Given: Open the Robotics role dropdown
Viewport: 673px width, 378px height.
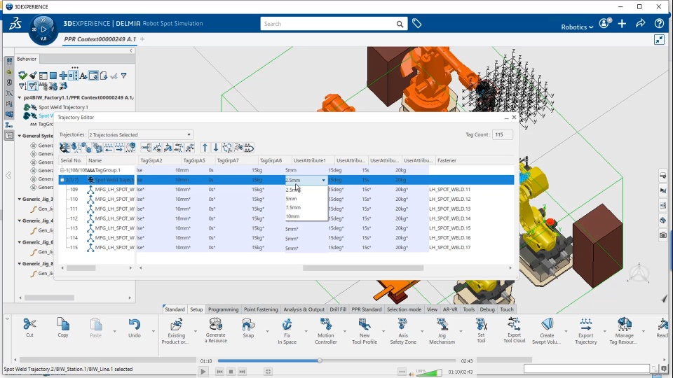Looking at the screenshot, I should point(577,27).
